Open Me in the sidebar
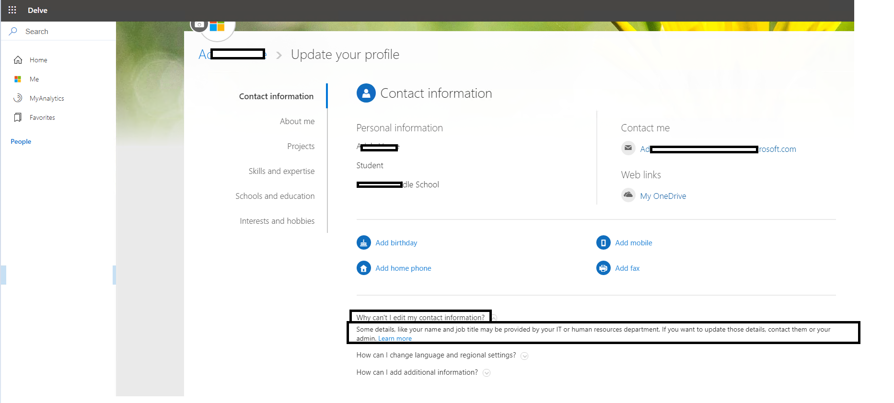894x403 pixels. [x=34, y=79]
